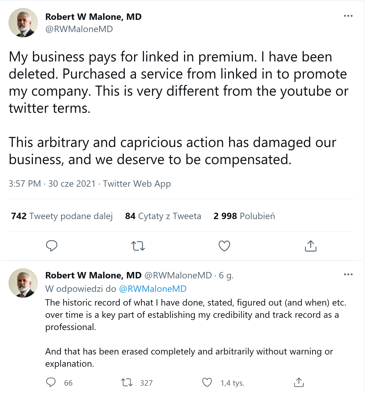Screen dimensions: 367x393
Task: View 84 Cytaty z Tweeta list
Action: pos(163,216)
